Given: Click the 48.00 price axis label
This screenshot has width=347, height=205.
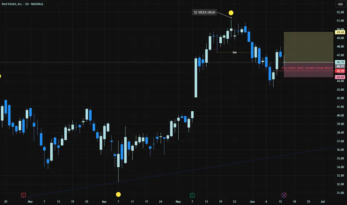Looking at the screenshot, I should point(340,47).
